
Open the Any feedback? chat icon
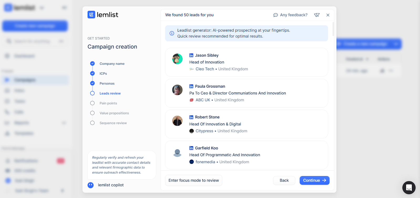pyautogui.click(x=275, y=15)
